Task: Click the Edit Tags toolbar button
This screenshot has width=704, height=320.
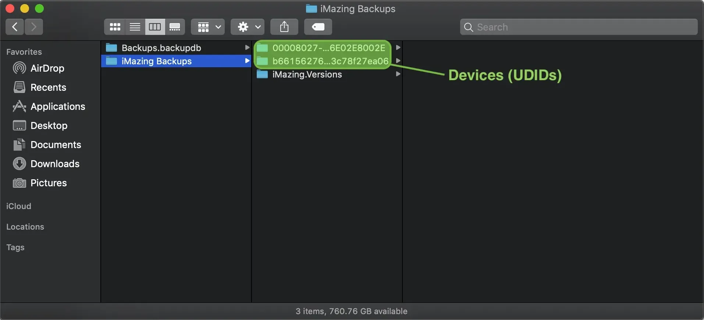Action: click(318, 27)
